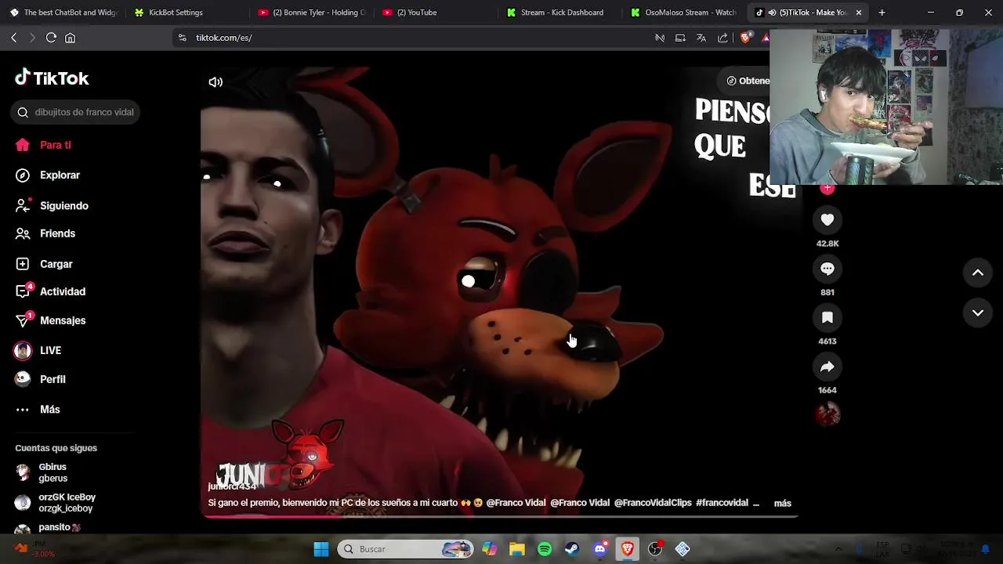Expand the caption with 'más'
Viewport: 1003px width, 564px height.
pos(783,504)
